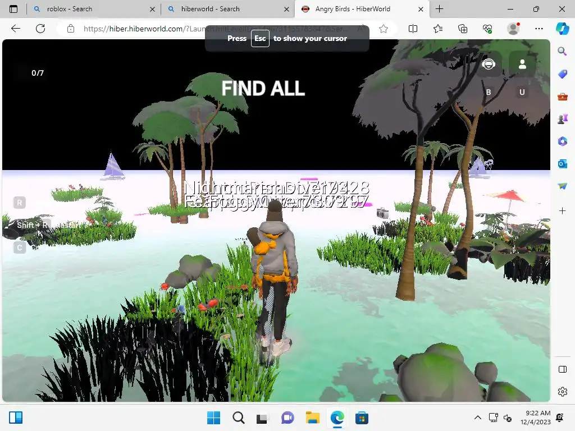Click the FIND ALL heading text
Image resolution: width=575 pixels, height=431 pixels.
(x=263, y=88)
